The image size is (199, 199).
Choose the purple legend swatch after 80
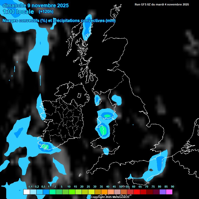pyautogui.click(x=163, y=192)
